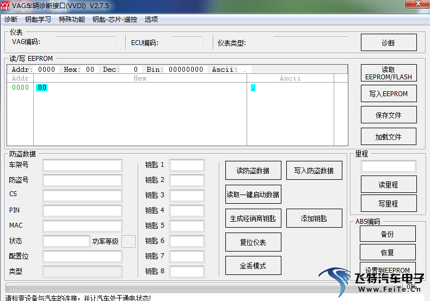Viewport: 430px width, 301px height.
Task: Open the 特殊功能 menu
Action: [x=71, y=20]
